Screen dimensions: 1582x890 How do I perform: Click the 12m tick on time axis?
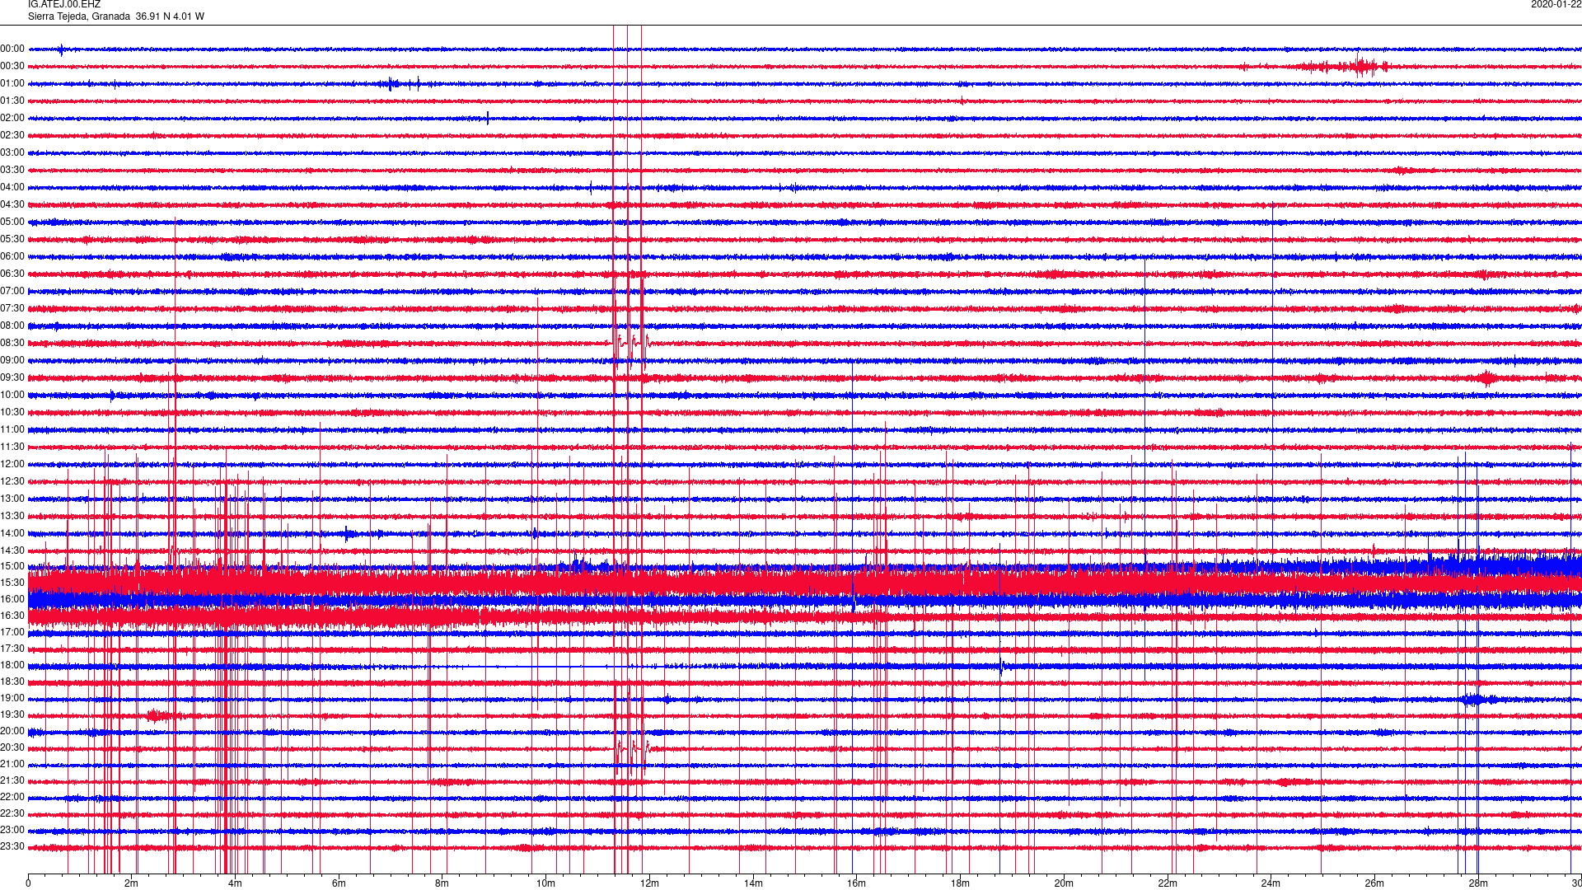tap(649, 883)
